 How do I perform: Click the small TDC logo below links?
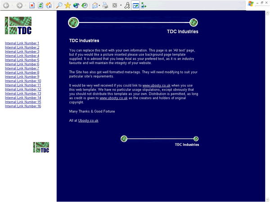coord(41,147)
